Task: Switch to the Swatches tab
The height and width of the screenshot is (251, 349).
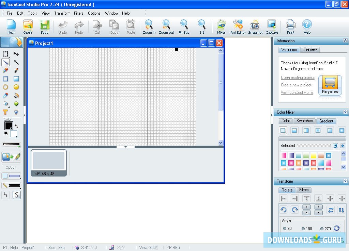Action: pos(304,121)
